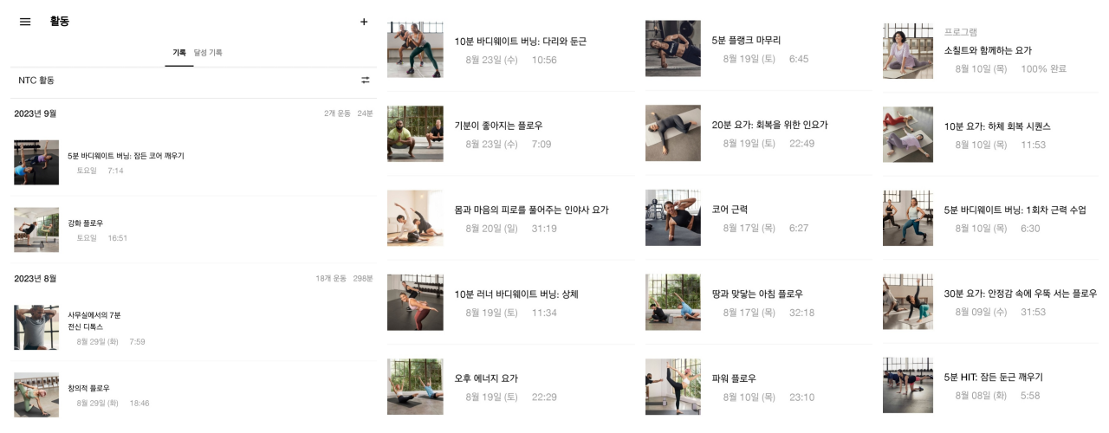The height and width of the screenshot is (433, 1109).
Task: Open the 코어 근력 workout thumbnail
Action: pos(673,217)
